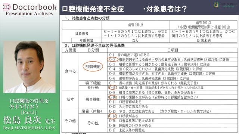
Task: Click the C-7 row '舌の突出'
Action: pyautogui.click(x=173, y=83)
